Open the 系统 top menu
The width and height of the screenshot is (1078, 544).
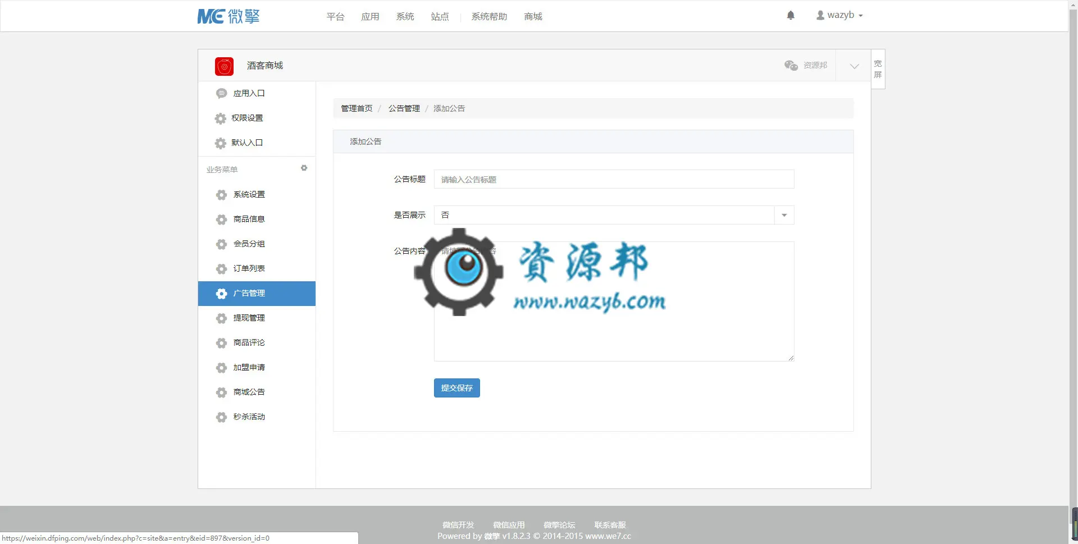coord(405,16)
